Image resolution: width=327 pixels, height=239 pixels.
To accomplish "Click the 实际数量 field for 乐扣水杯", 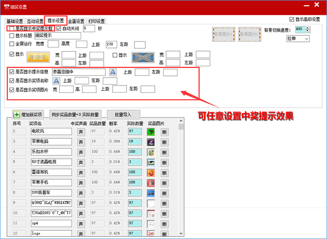I will [135, 152].
